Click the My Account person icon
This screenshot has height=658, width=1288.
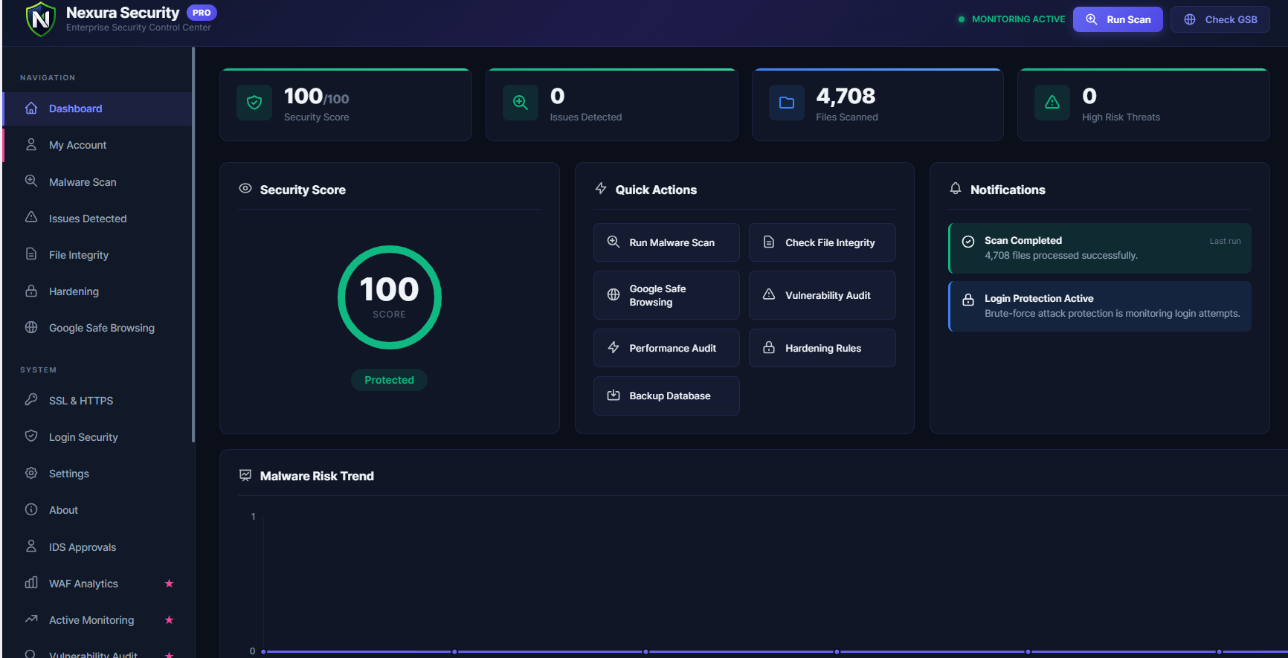[x=31, y=144]
